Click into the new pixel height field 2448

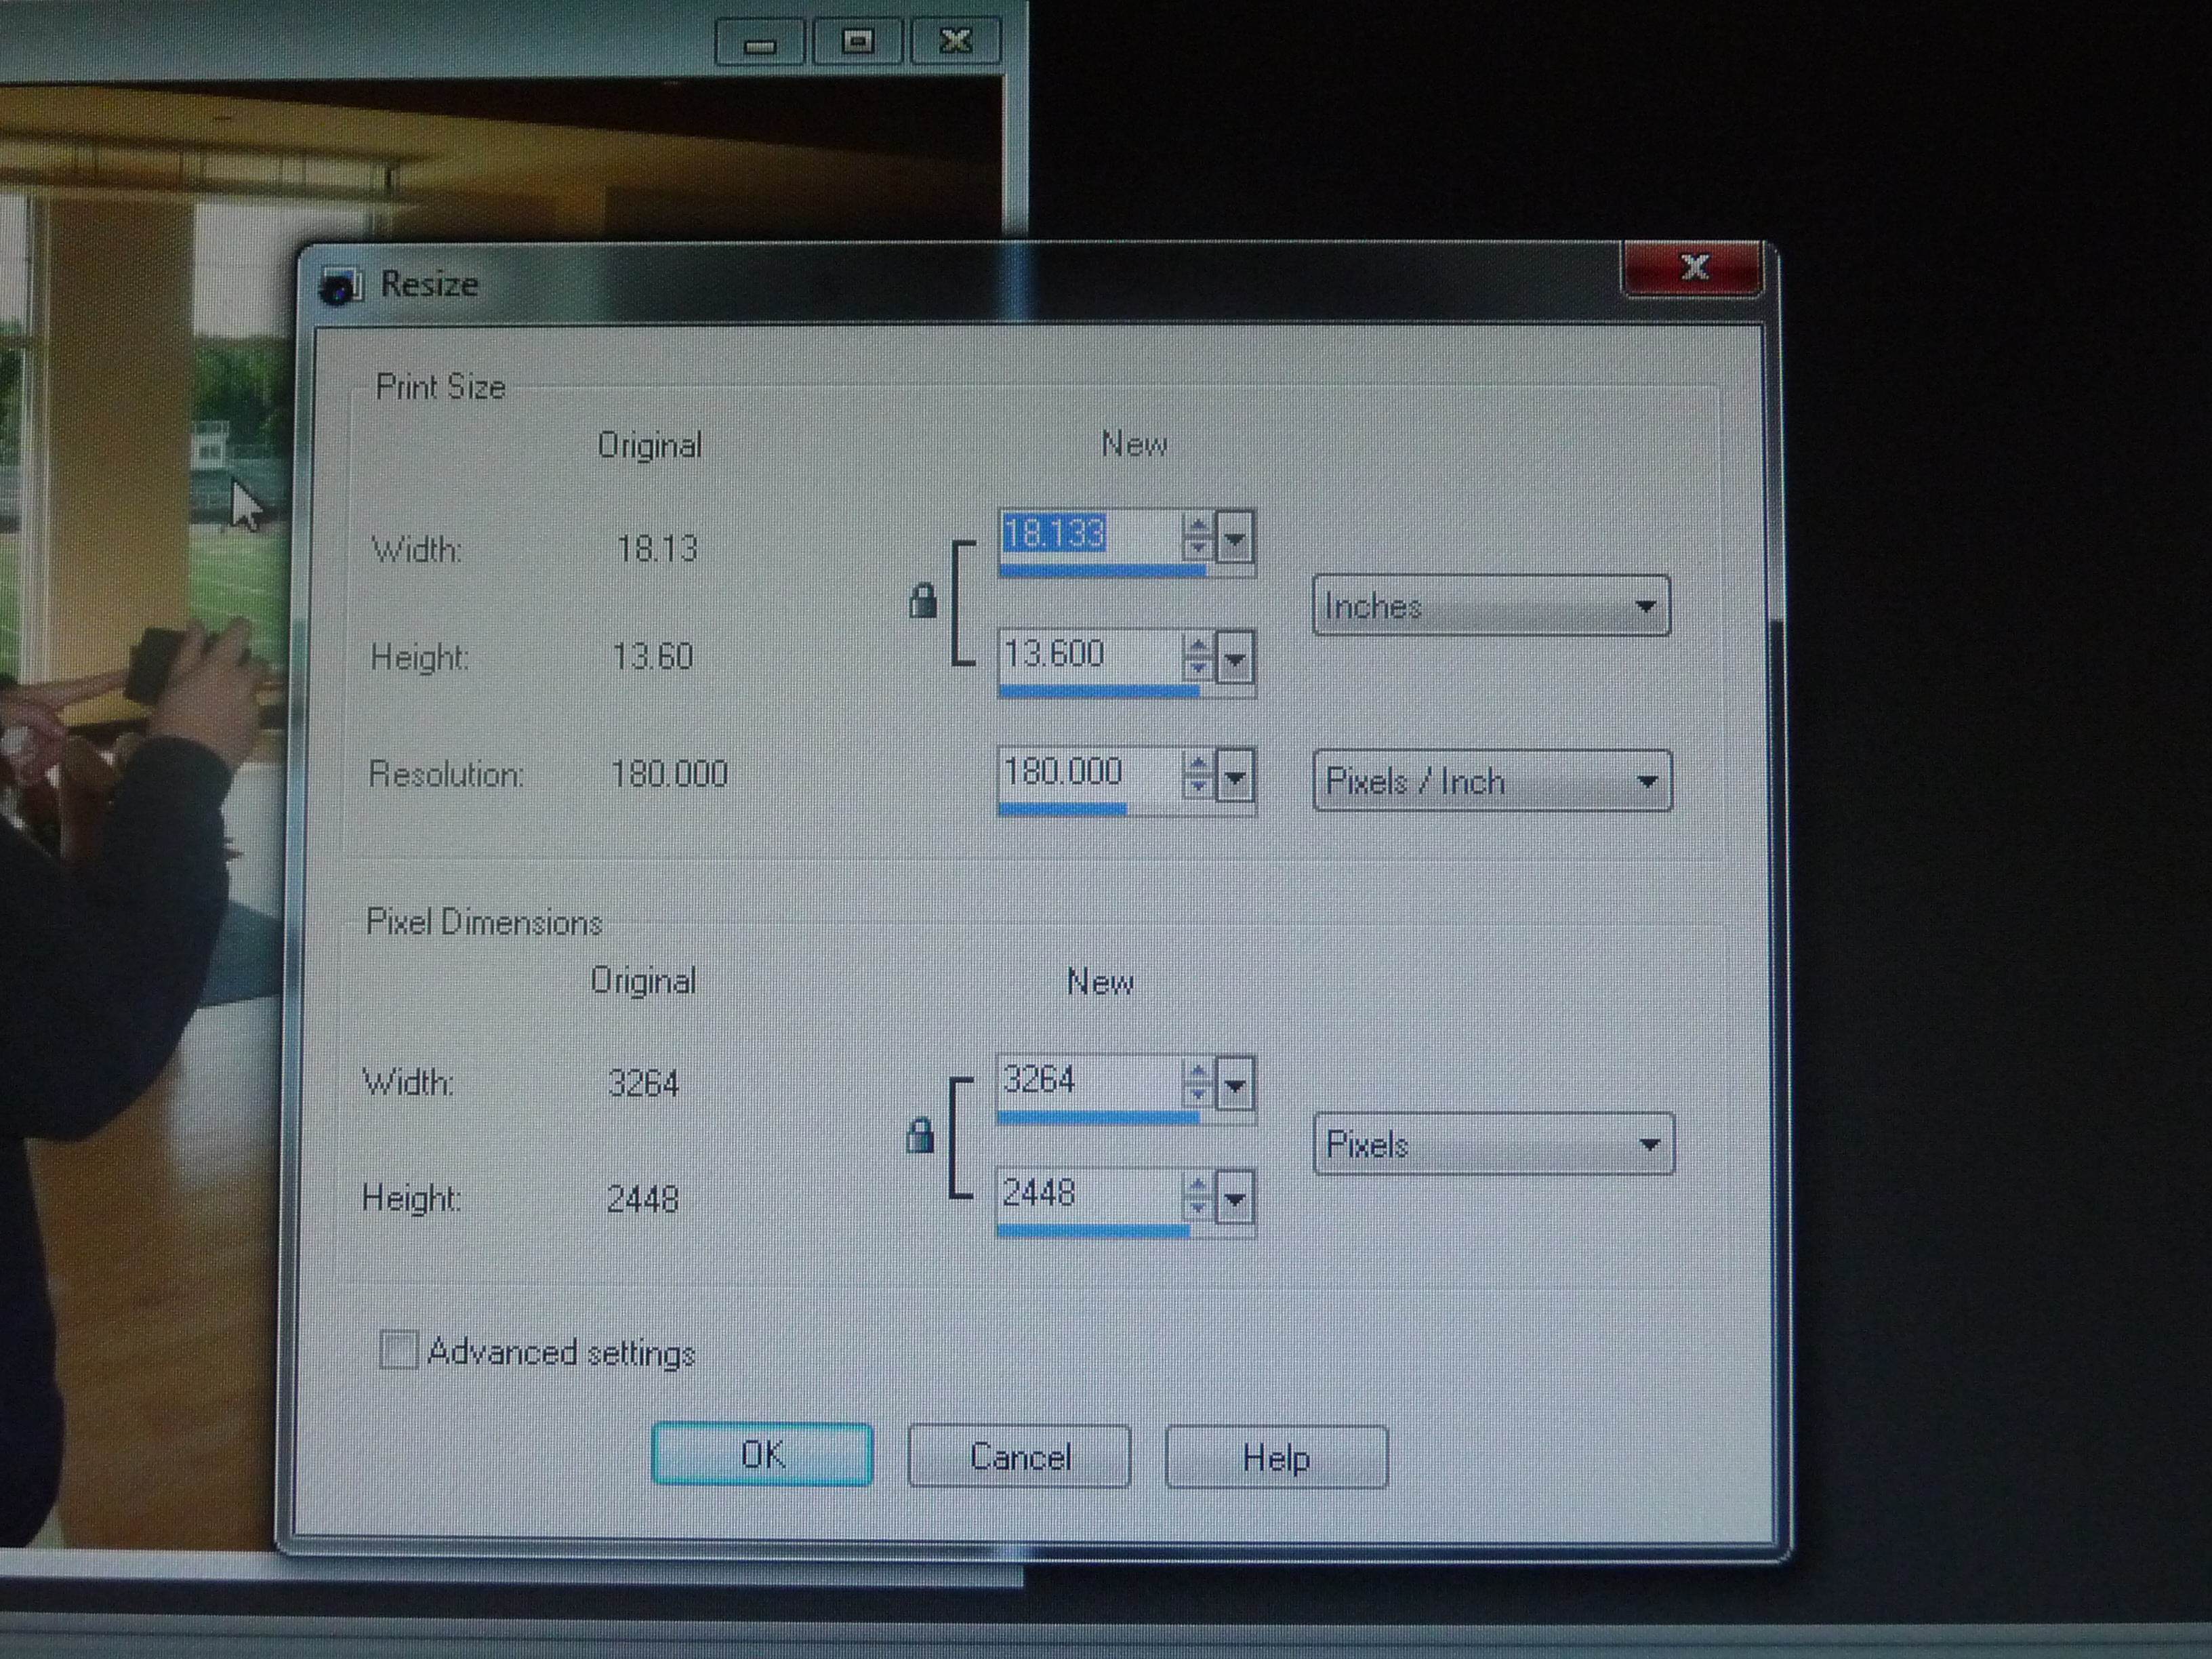coord(1088,1194)
